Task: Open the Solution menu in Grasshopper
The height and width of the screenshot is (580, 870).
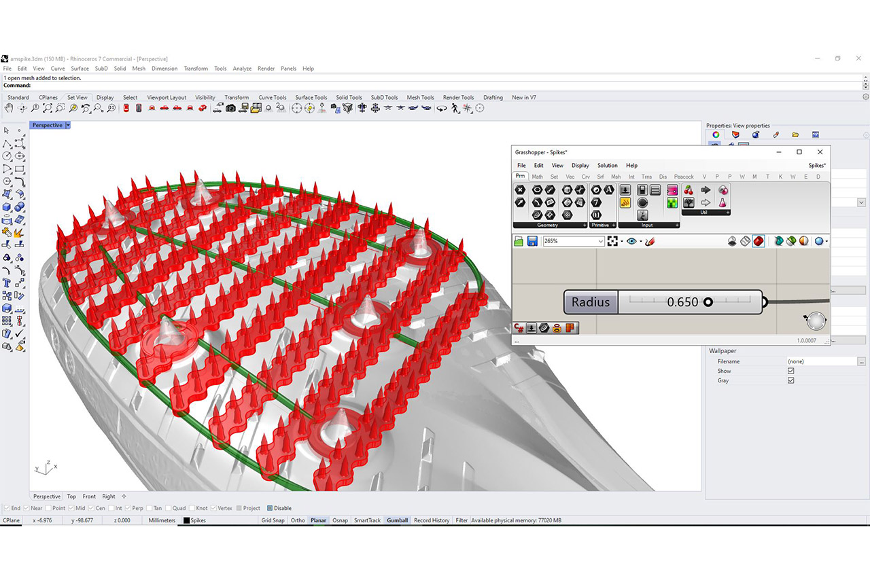Action: point(607,165)
